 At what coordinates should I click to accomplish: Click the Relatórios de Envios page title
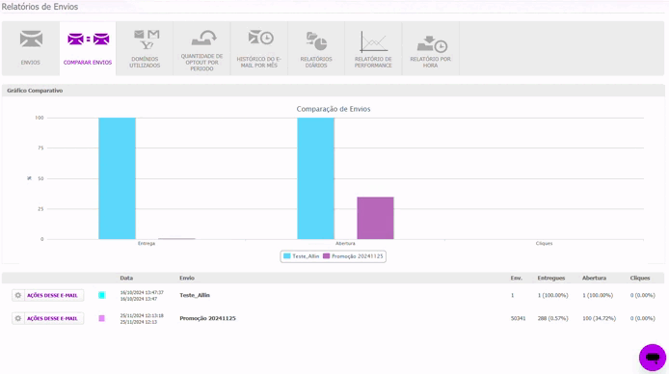40,7
